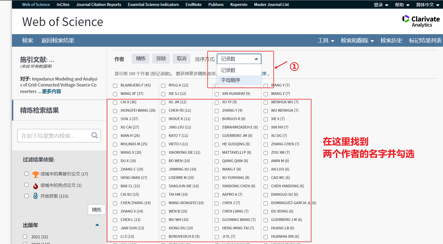
Task: Choose 记录数 in the sort list
Action: (239, 70)
